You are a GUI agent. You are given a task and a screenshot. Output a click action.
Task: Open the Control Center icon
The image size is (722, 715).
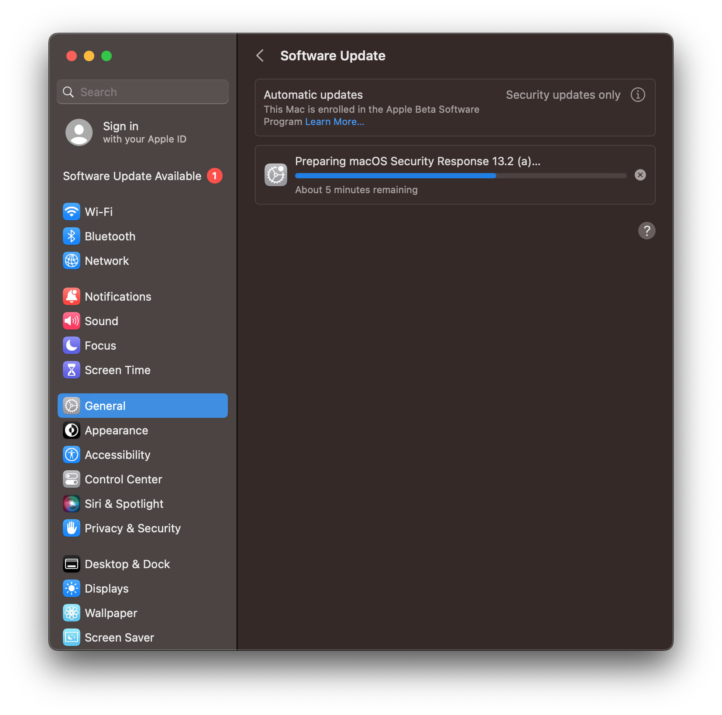(x=72, y=479)
